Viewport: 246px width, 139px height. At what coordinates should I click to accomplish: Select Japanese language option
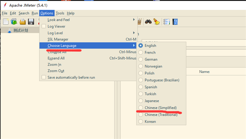click(161, 101)
